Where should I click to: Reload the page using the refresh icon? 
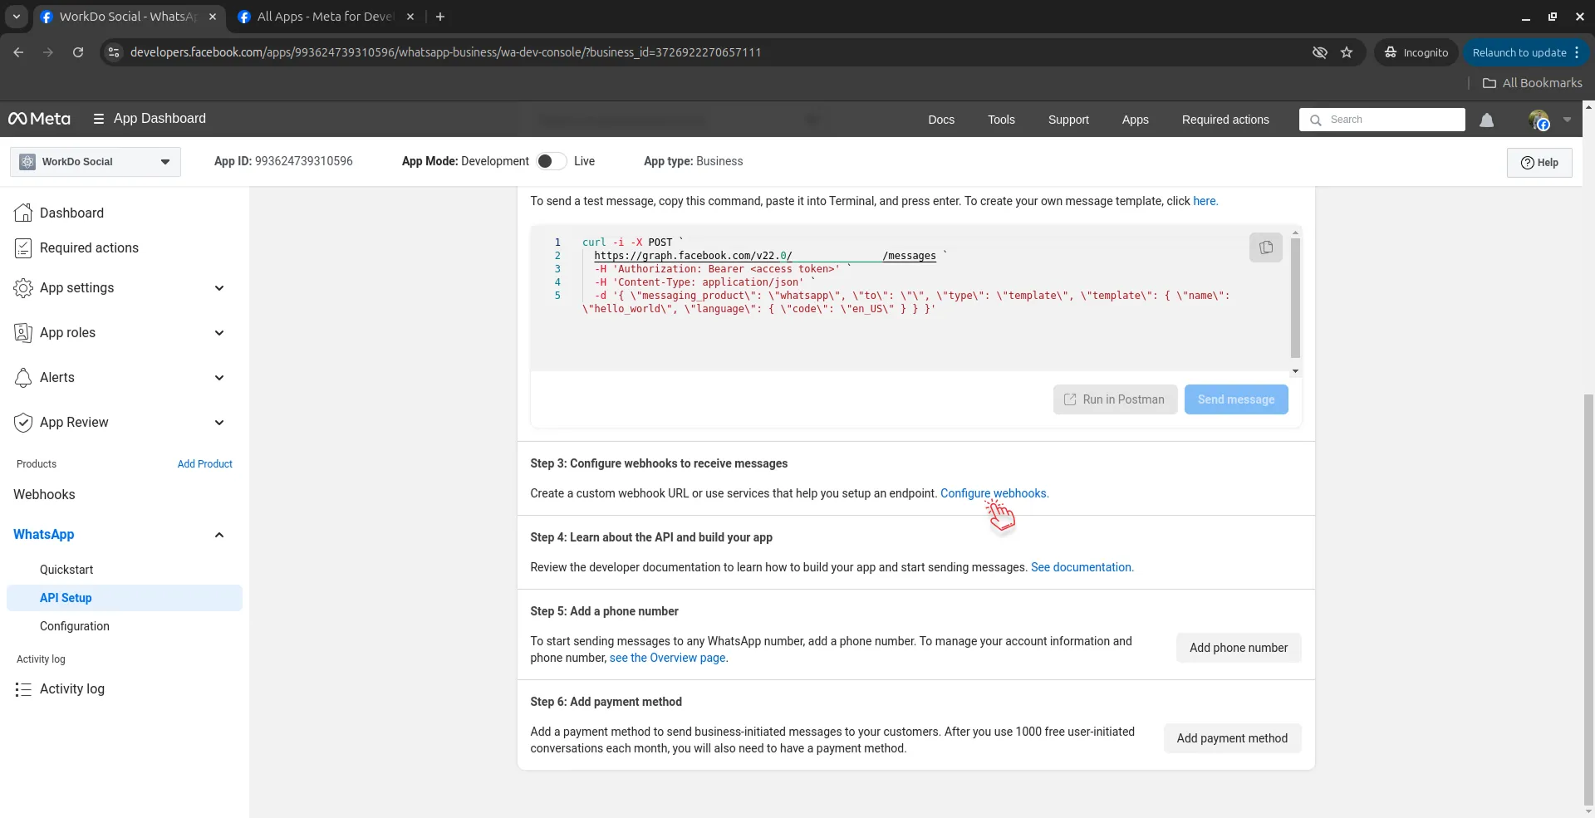click(x=78, y=52)
